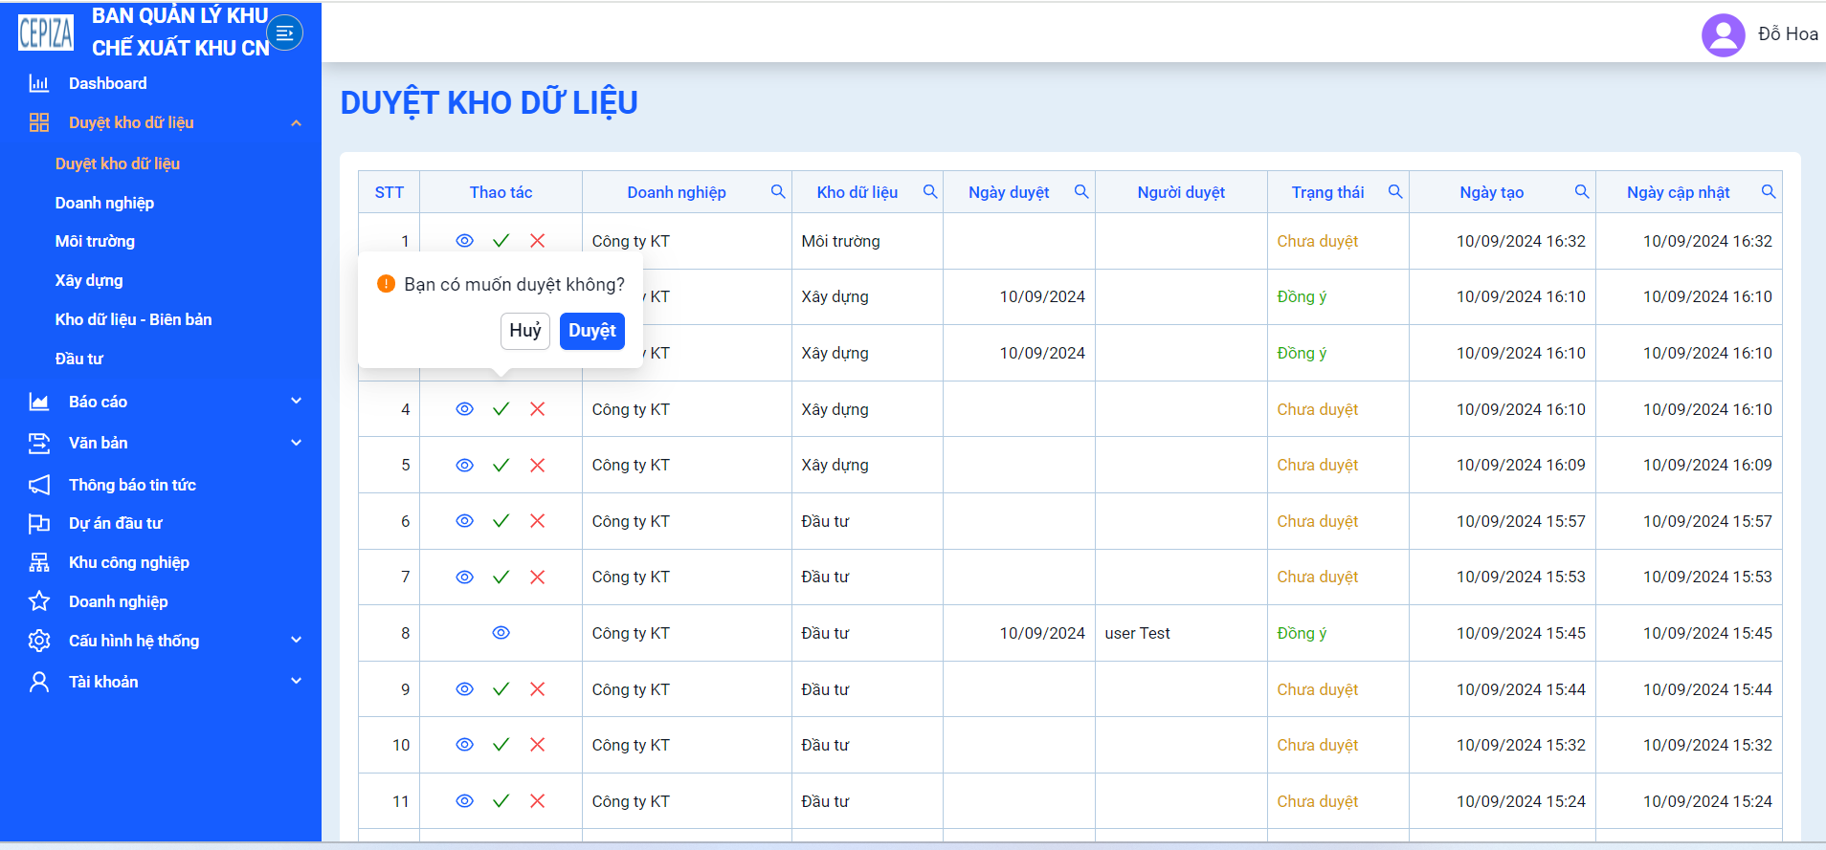Confirm approval with the Duyệt button
Viewport: 1826px width, 850px height.
point(592,331)
